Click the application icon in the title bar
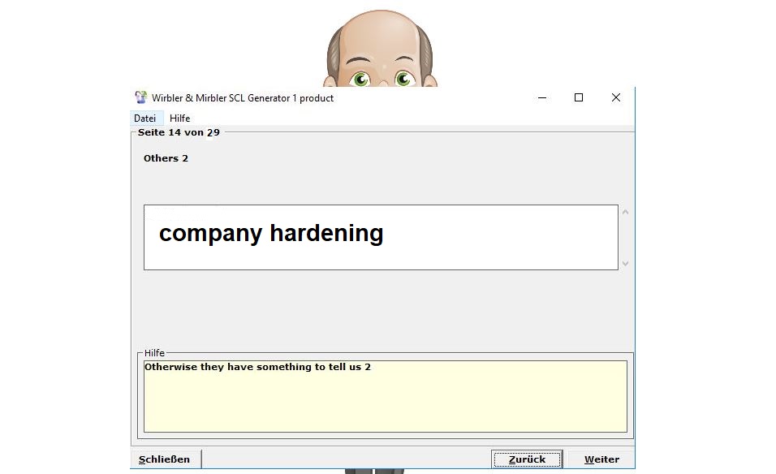The image size is (776, 474). 141,97
